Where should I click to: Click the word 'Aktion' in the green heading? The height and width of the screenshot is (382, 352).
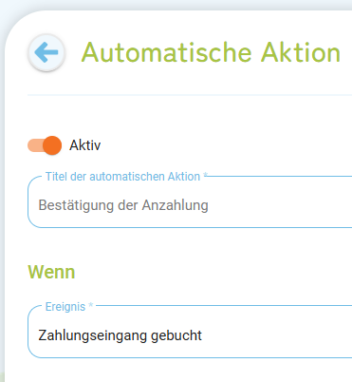301,52
